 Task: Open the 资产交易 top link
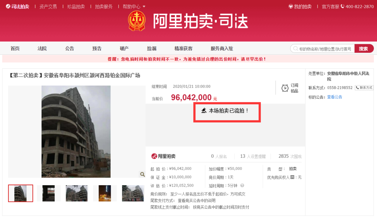point(48,7)
